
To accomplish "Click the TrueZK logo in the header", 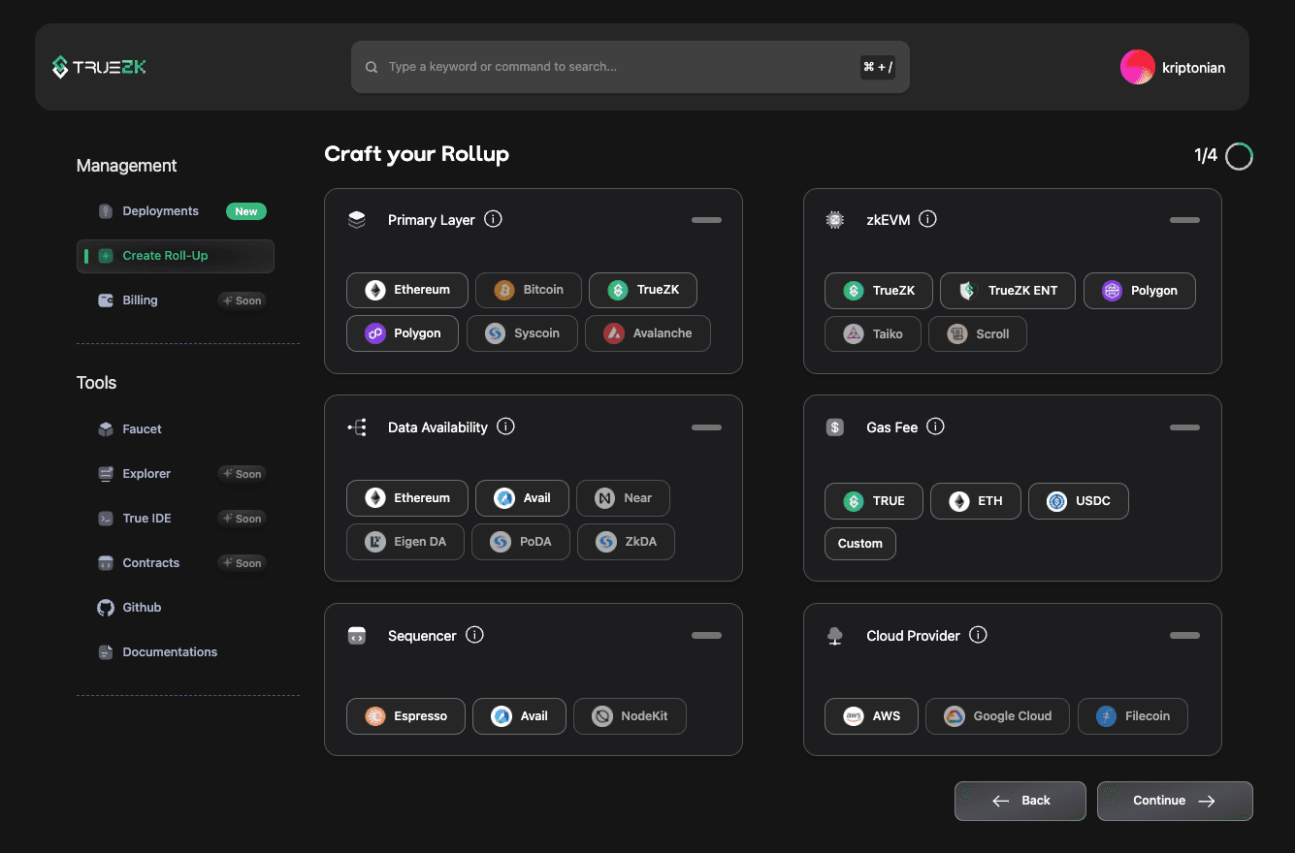I will (x=99, y=67).
